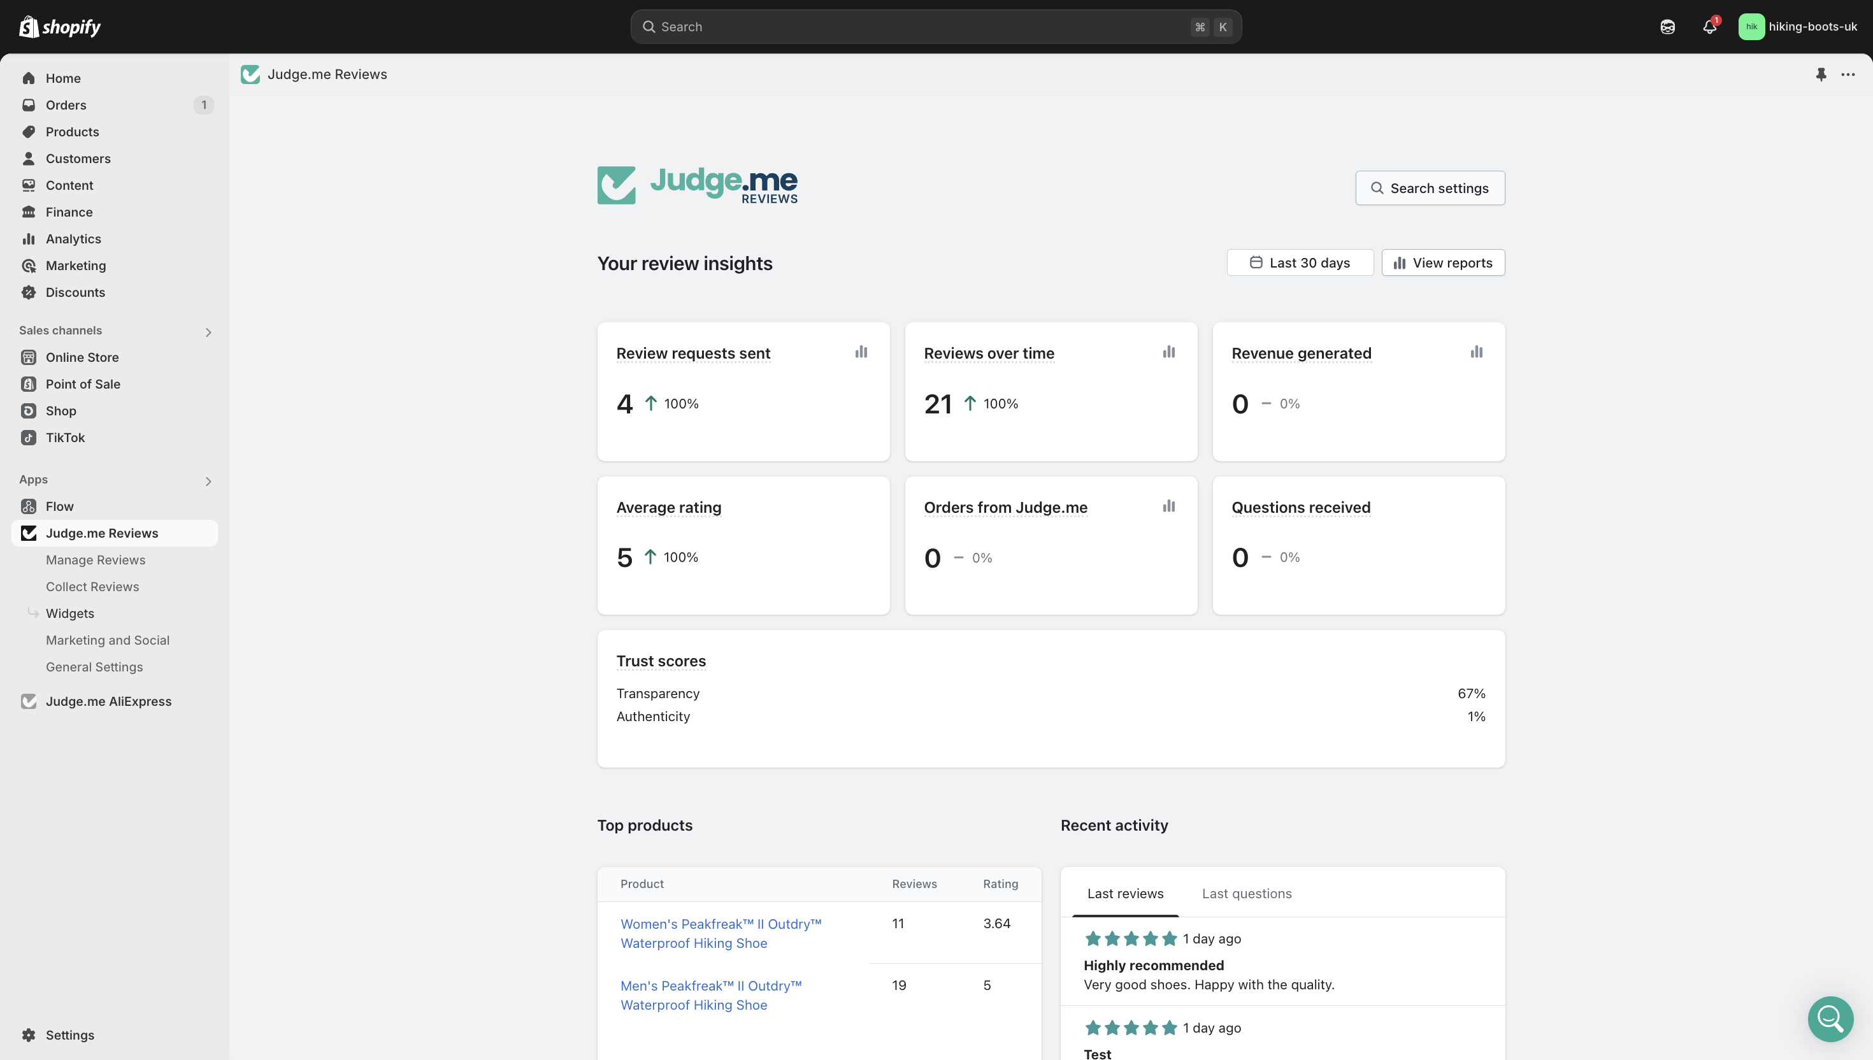Click the Rating column header

click(1000, 884)
